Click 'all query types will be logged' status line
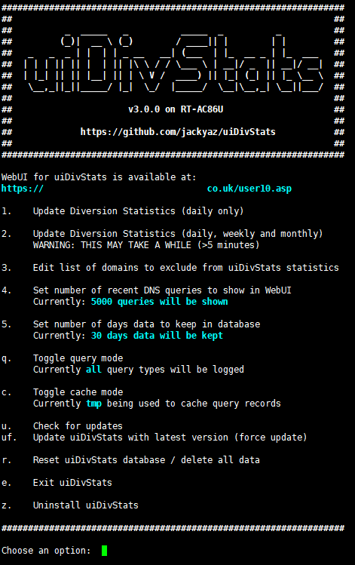Screen dimensions: 355x565 coord(139,370)
